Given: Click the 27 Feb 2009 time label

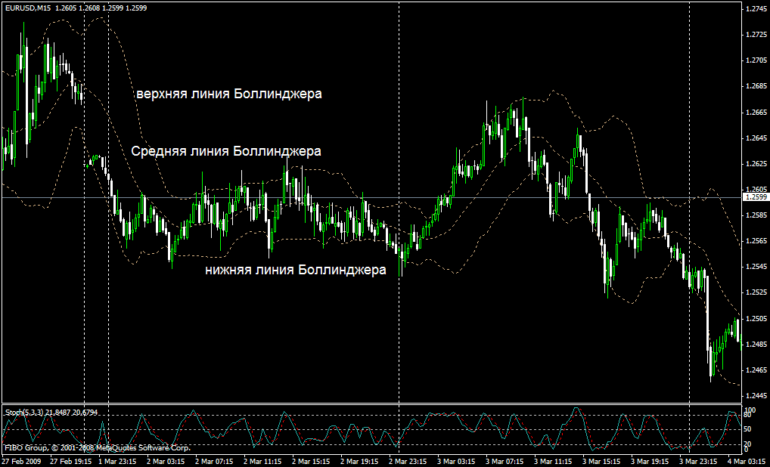Looking at the screenshot, I should (21, 460).
